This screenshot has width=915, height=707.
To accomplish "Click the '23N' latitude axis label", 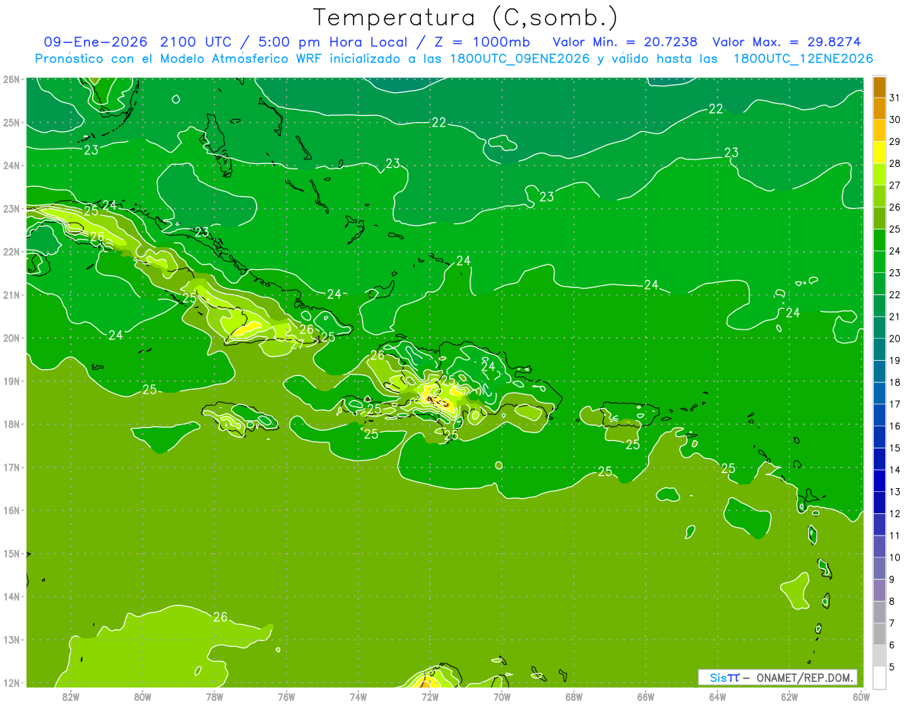I will pos(11,209).
